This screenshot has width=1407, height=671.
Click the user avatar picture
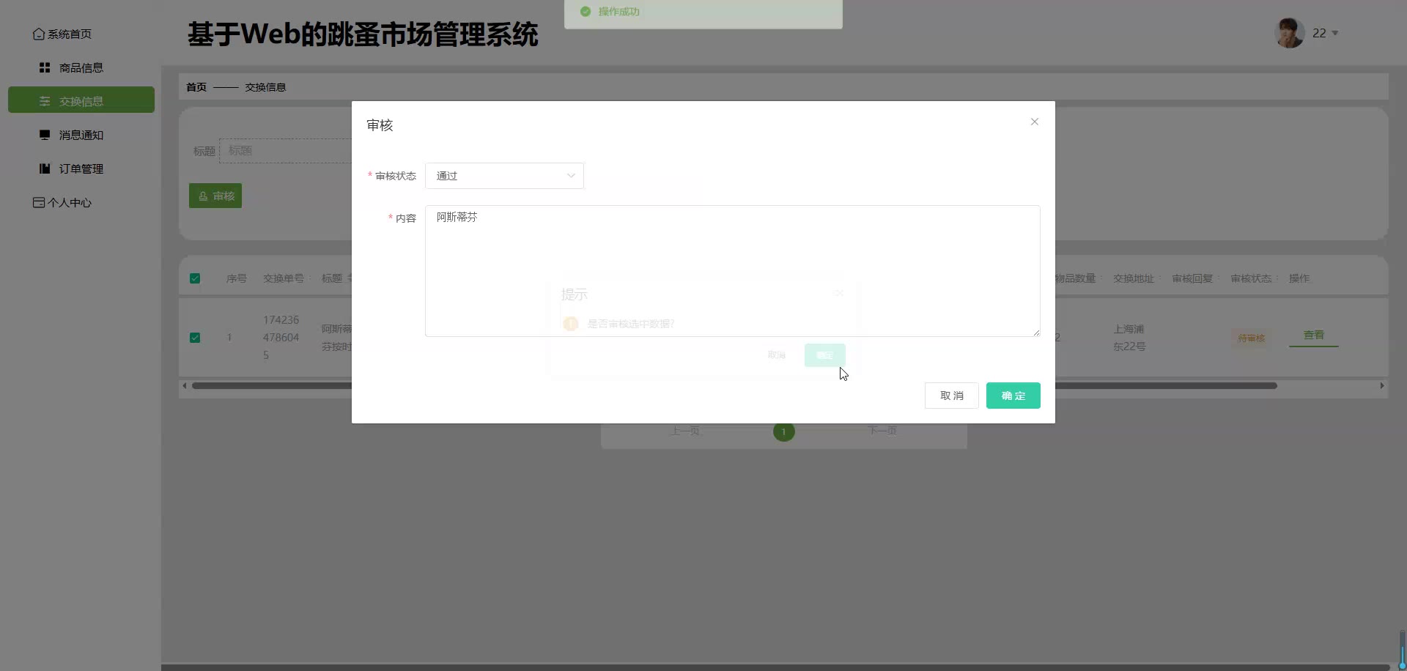point(1290,33)
